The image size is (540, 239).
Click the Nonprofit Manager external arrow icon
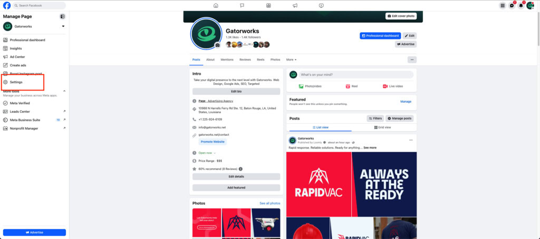[64, 128]
